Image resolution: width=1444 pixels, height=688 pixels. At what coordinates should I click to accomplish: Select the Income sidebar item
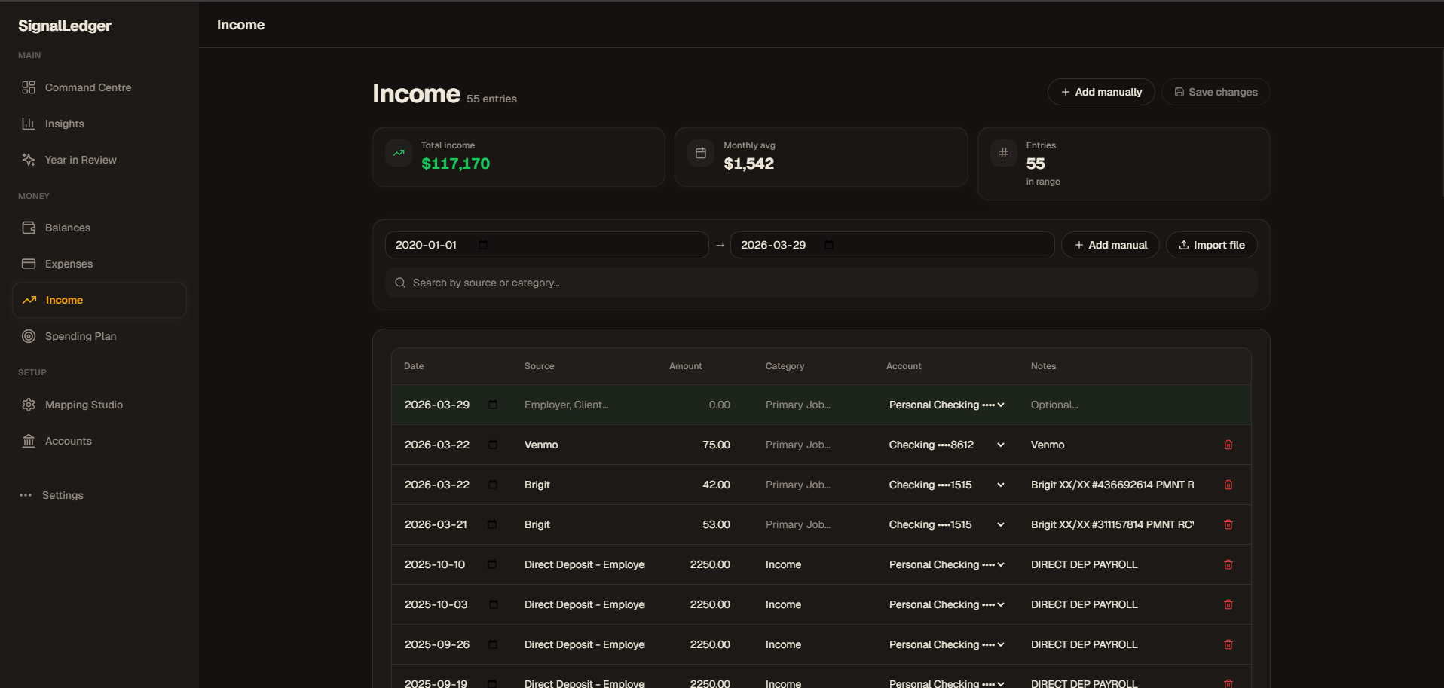click(99, 300)
